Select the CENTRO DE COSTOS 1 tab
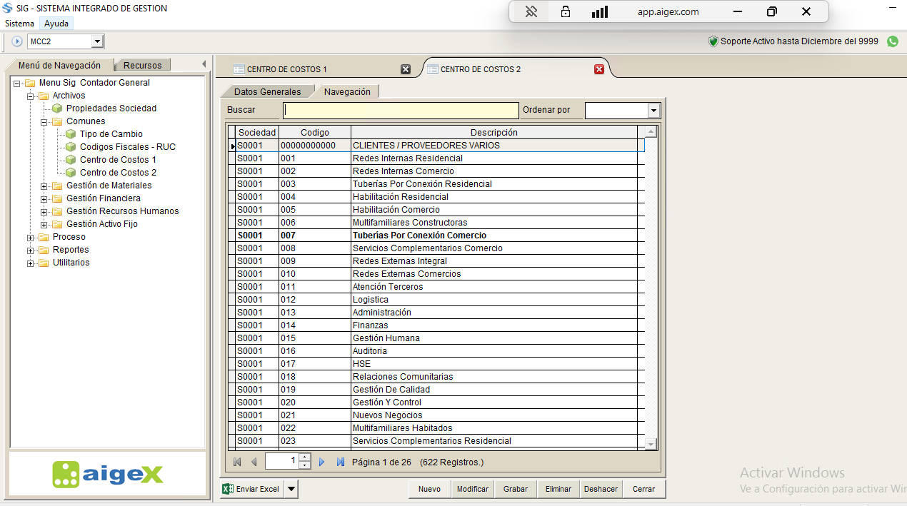The height and width of the screenshot is (506, 907). point(321,69)
